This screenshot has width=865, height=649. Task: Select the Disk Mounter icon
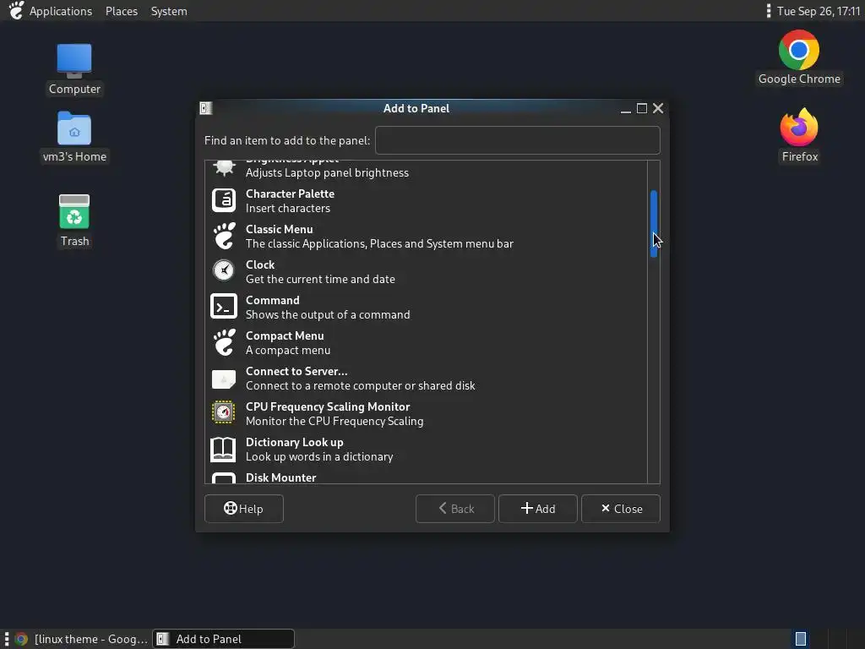coord(223,478)
